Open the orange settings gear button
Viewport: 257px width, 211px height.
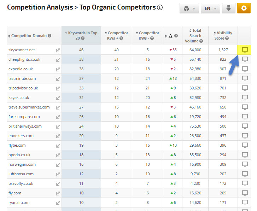244,8
